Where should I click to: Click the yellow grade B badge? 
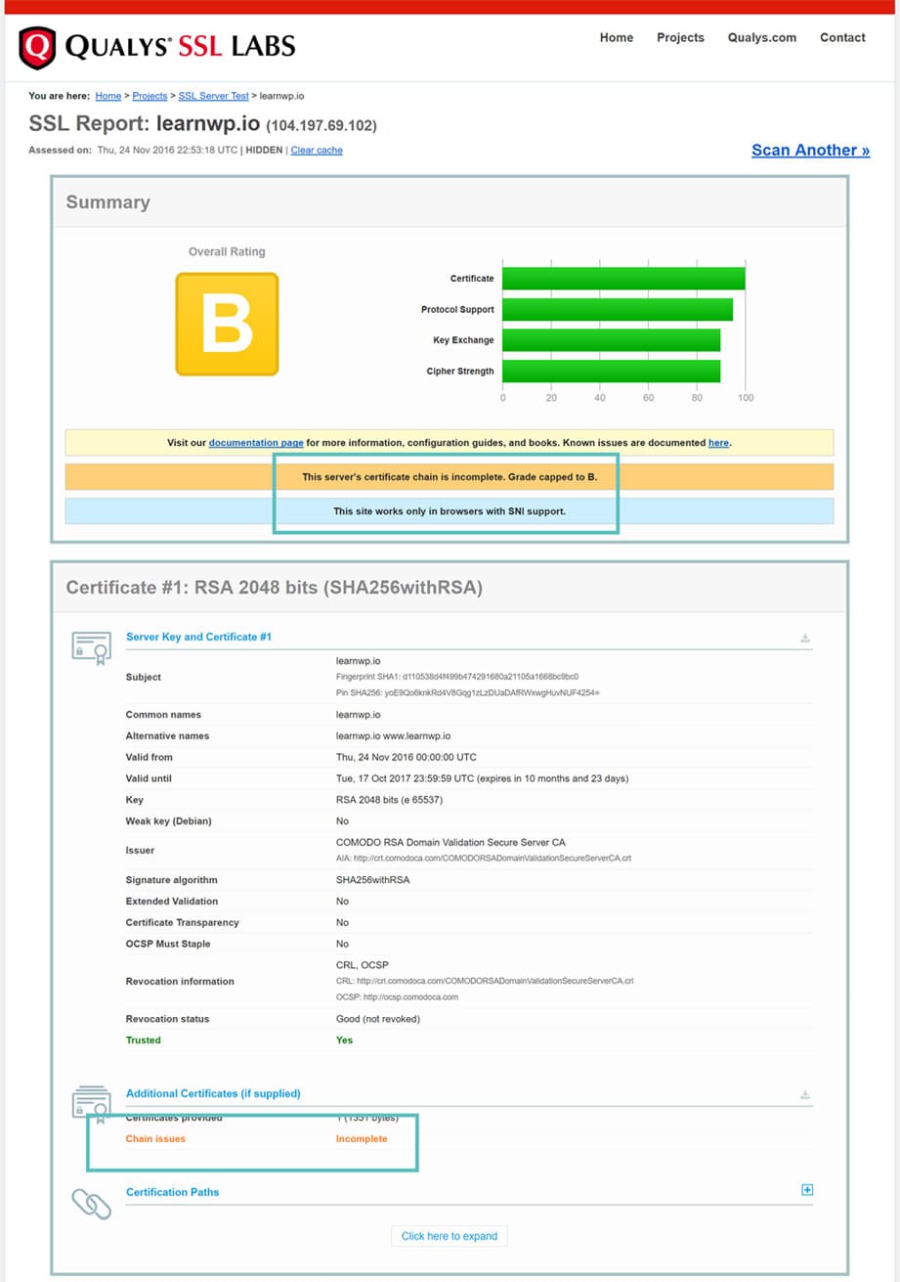coord(226,324)
